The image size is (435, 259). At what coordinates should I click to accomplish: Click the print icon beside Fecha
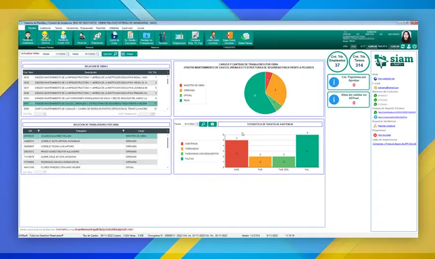(212, 124)
